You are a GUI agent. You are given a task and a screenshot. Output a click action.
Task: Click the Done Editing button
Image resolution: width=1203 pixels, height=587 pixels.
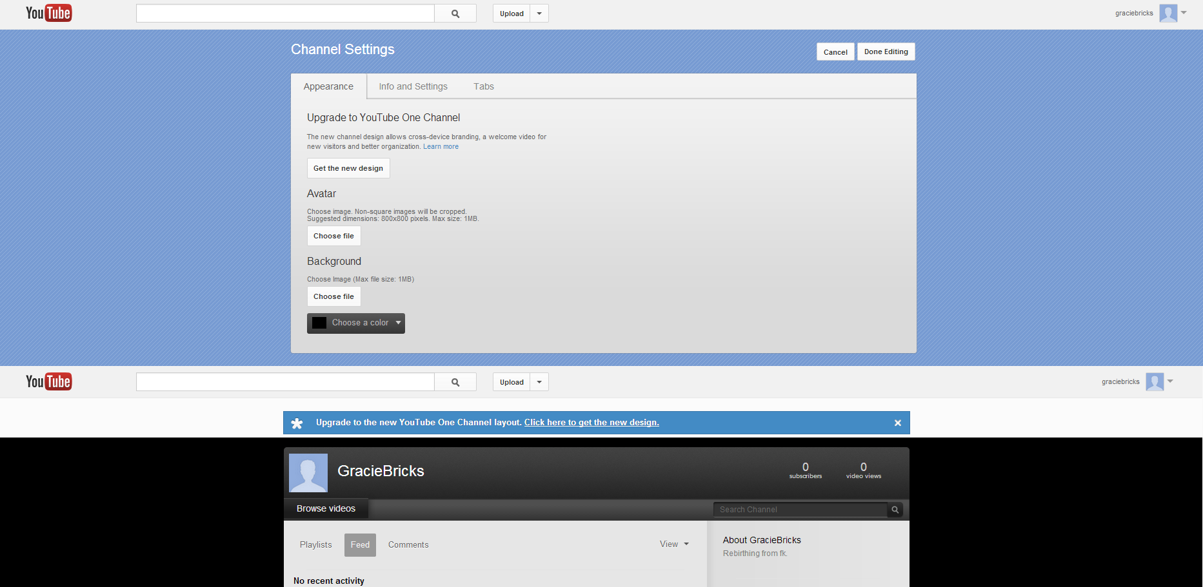(x=886, y=52)
